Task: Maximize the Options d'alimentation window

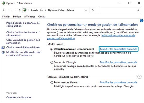Action: coord(129,3)
